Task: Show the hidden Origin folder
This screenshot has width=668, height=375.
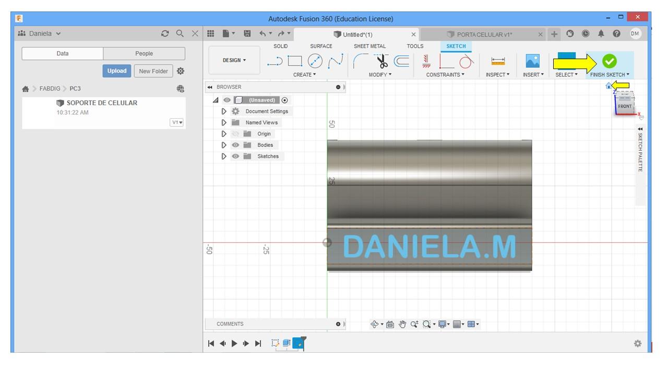Action: (x=235, y=134)
